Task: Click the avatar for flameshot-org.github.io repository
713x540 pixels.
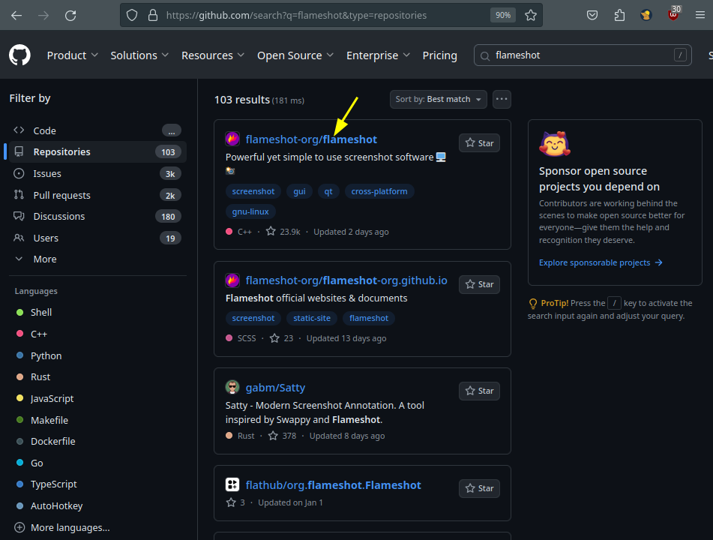Action: point(232,280)
